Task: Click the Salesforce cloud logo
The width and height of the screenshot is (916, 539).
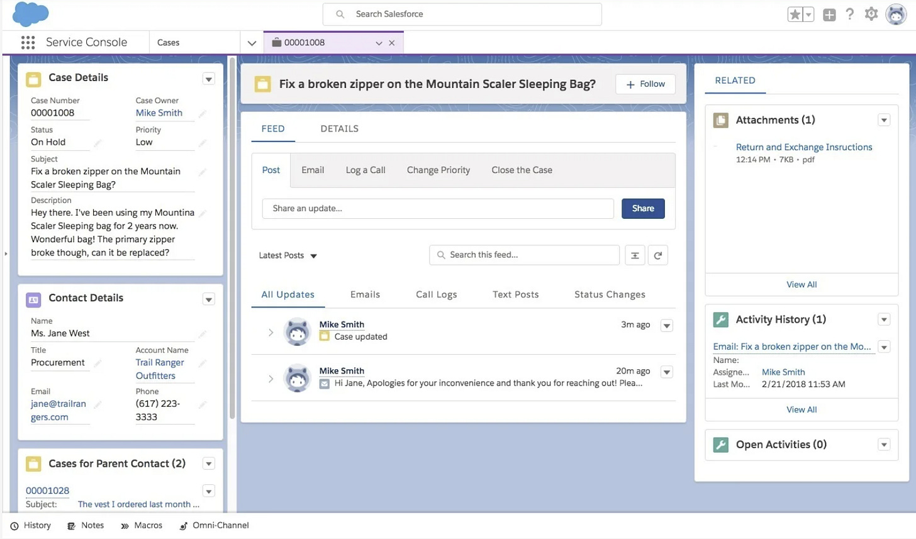Action: [30, 14]
